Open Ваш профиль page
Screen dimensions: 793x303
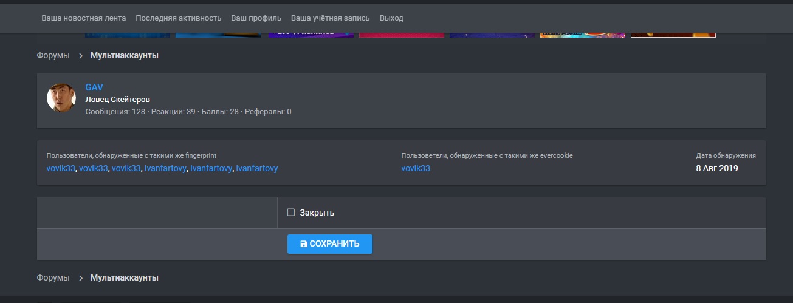(256, 18)
